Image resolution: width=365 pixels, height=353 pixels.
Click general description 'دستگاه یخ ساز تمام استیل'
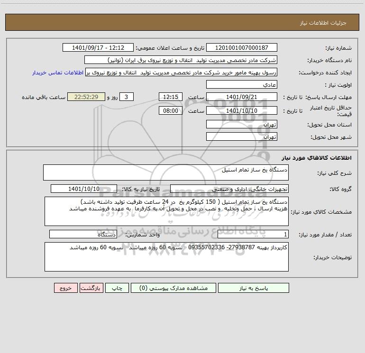[x=166, y=172]
